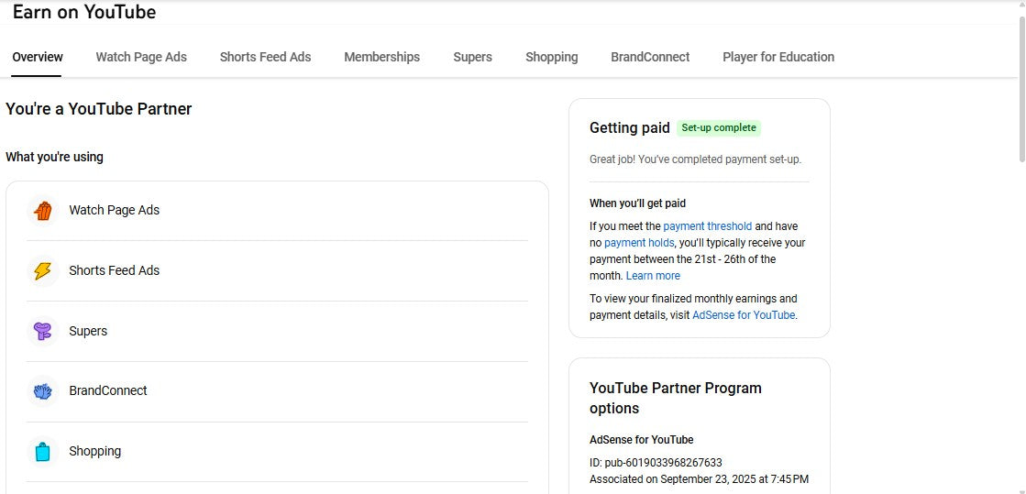1026x494 pixels.
Task: Select the Watch Page Ads list row label
Action: pyautogui.click(x=114, y=211)
